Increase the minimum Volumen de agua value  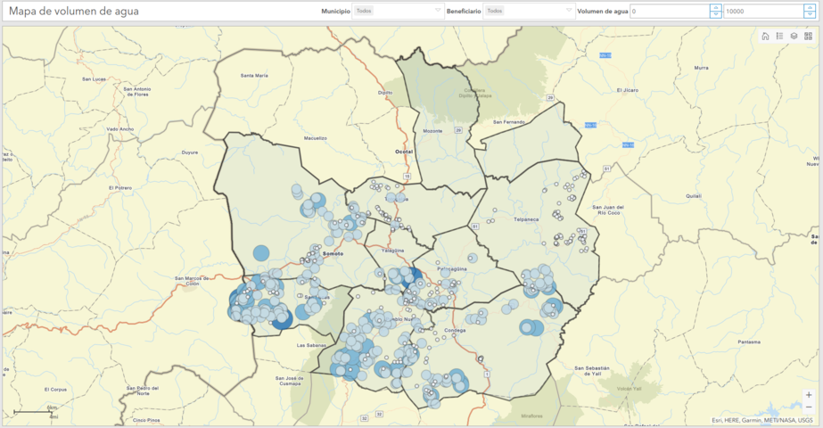715,8
